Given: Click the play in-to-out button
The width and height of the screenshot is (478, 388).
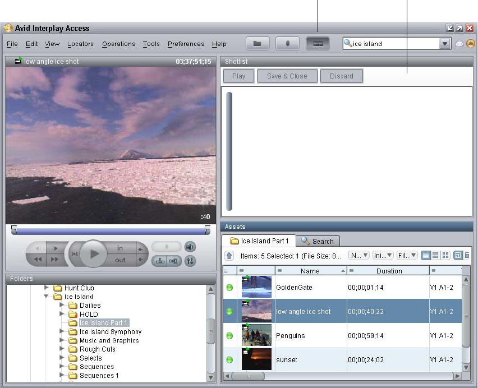Looking at the screenshot, I should (75, 253).
